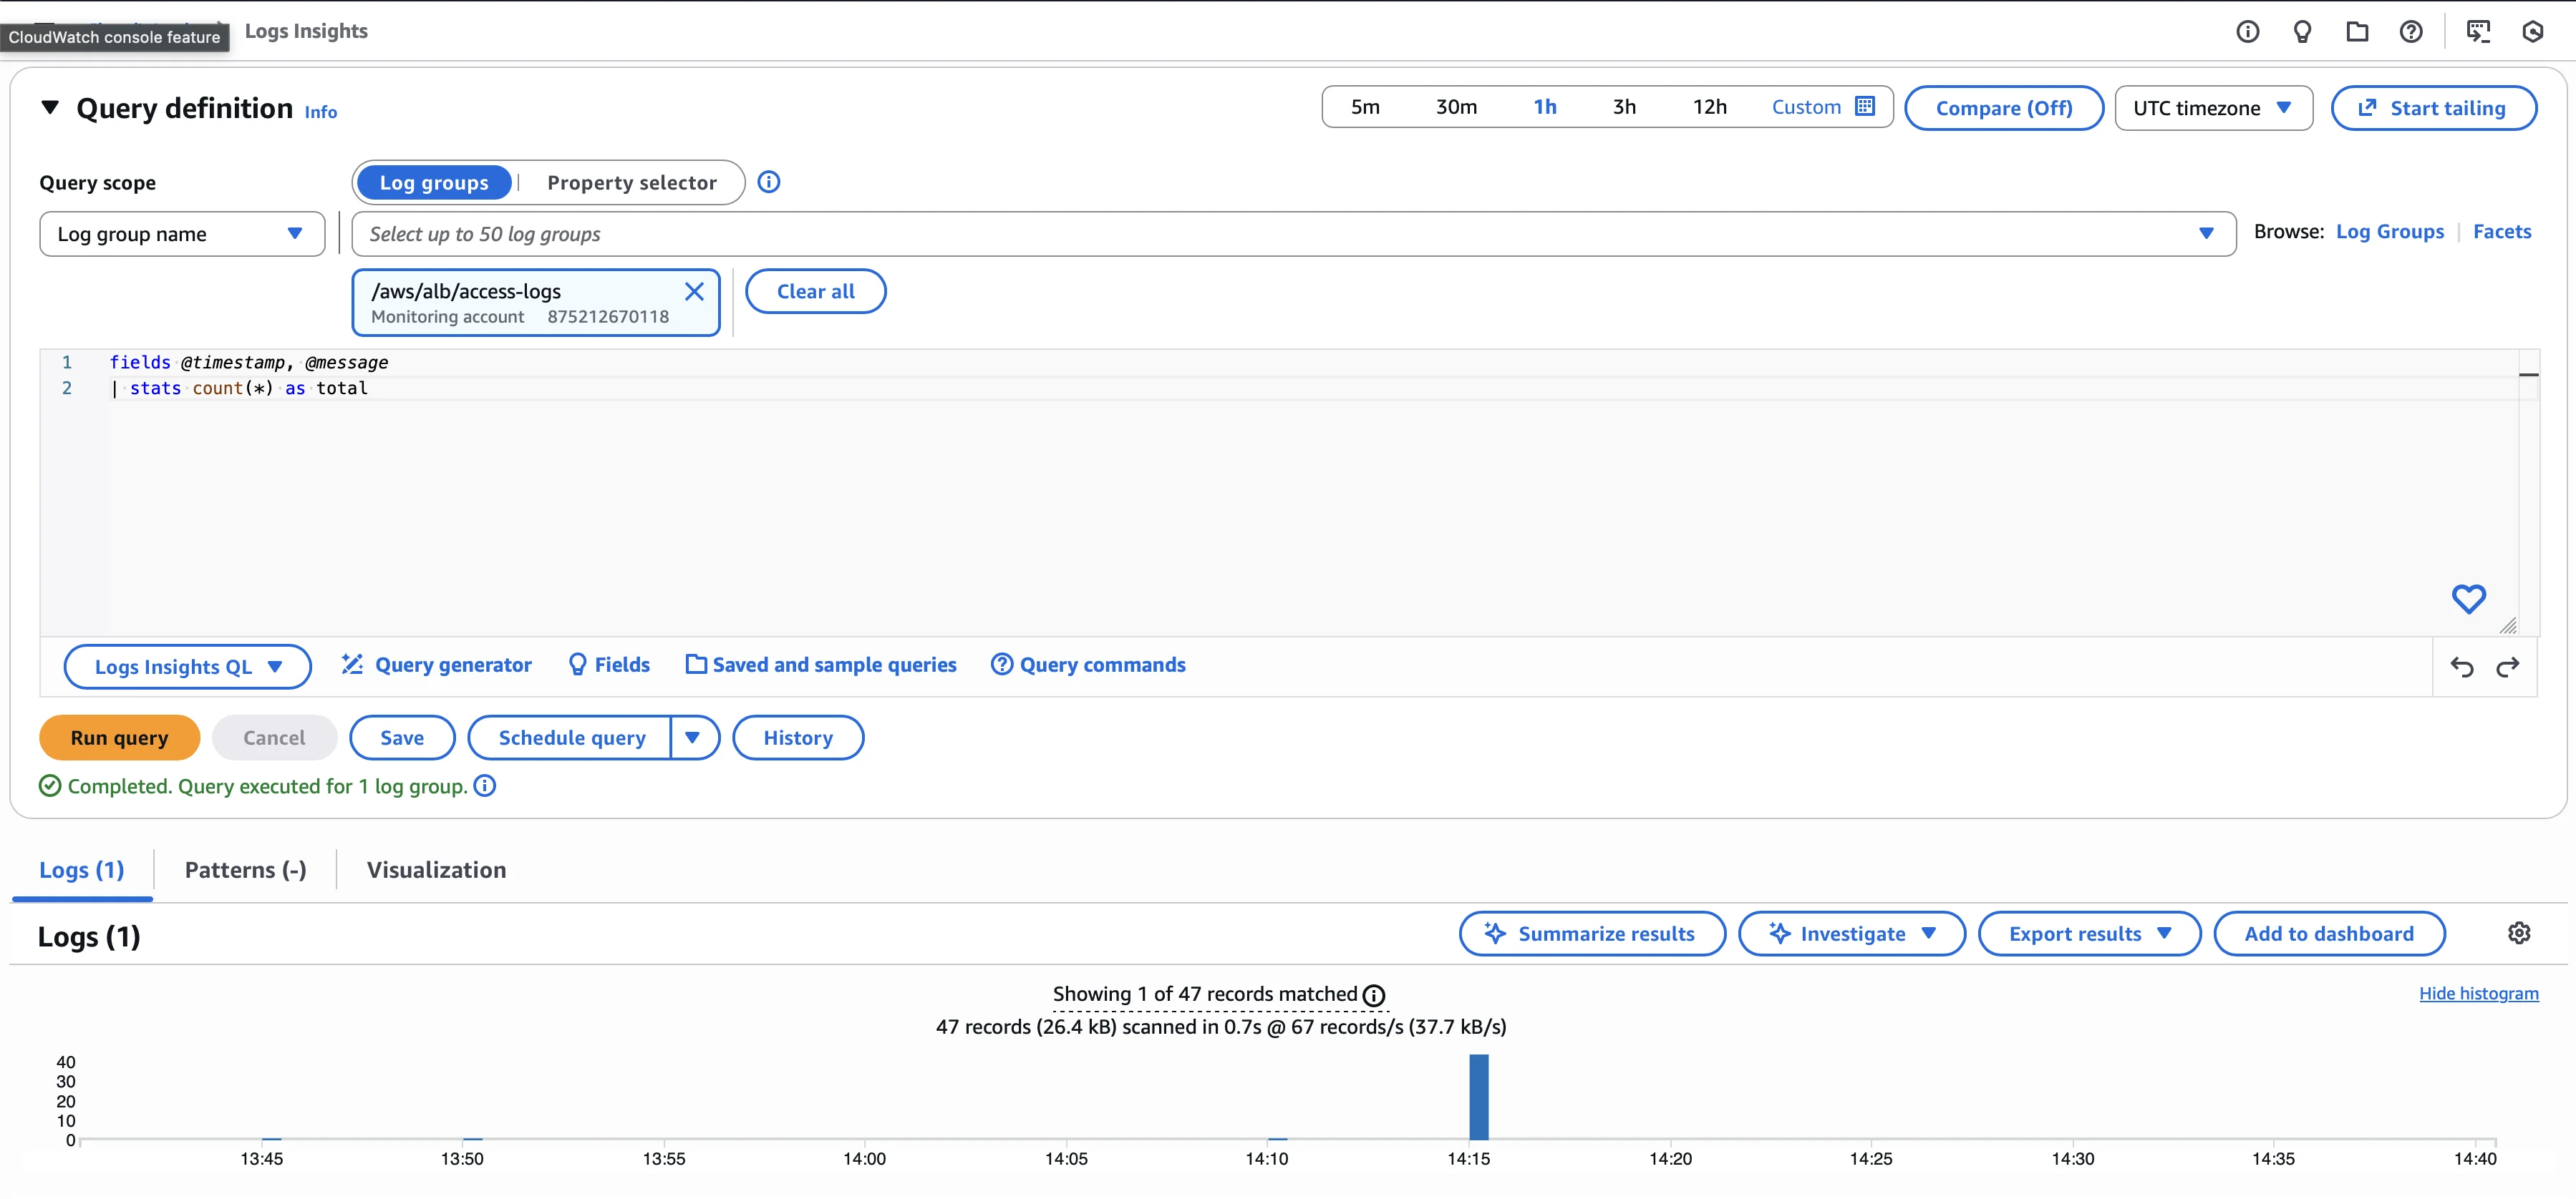The height and width of the screenshot is (1199, 2576).
Task: Expand the Logs Insights QL language dropdown
Action: (187, 667)
